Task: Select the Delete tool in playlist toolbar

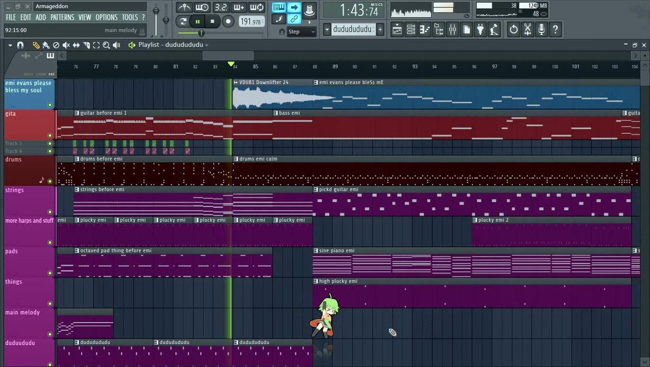Action: pos(56,45)
